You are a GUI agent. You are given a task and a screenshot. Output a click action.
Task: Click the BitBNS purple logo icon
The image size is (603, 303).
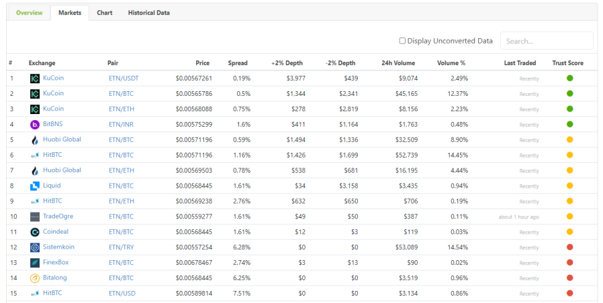tap(35, 125)
